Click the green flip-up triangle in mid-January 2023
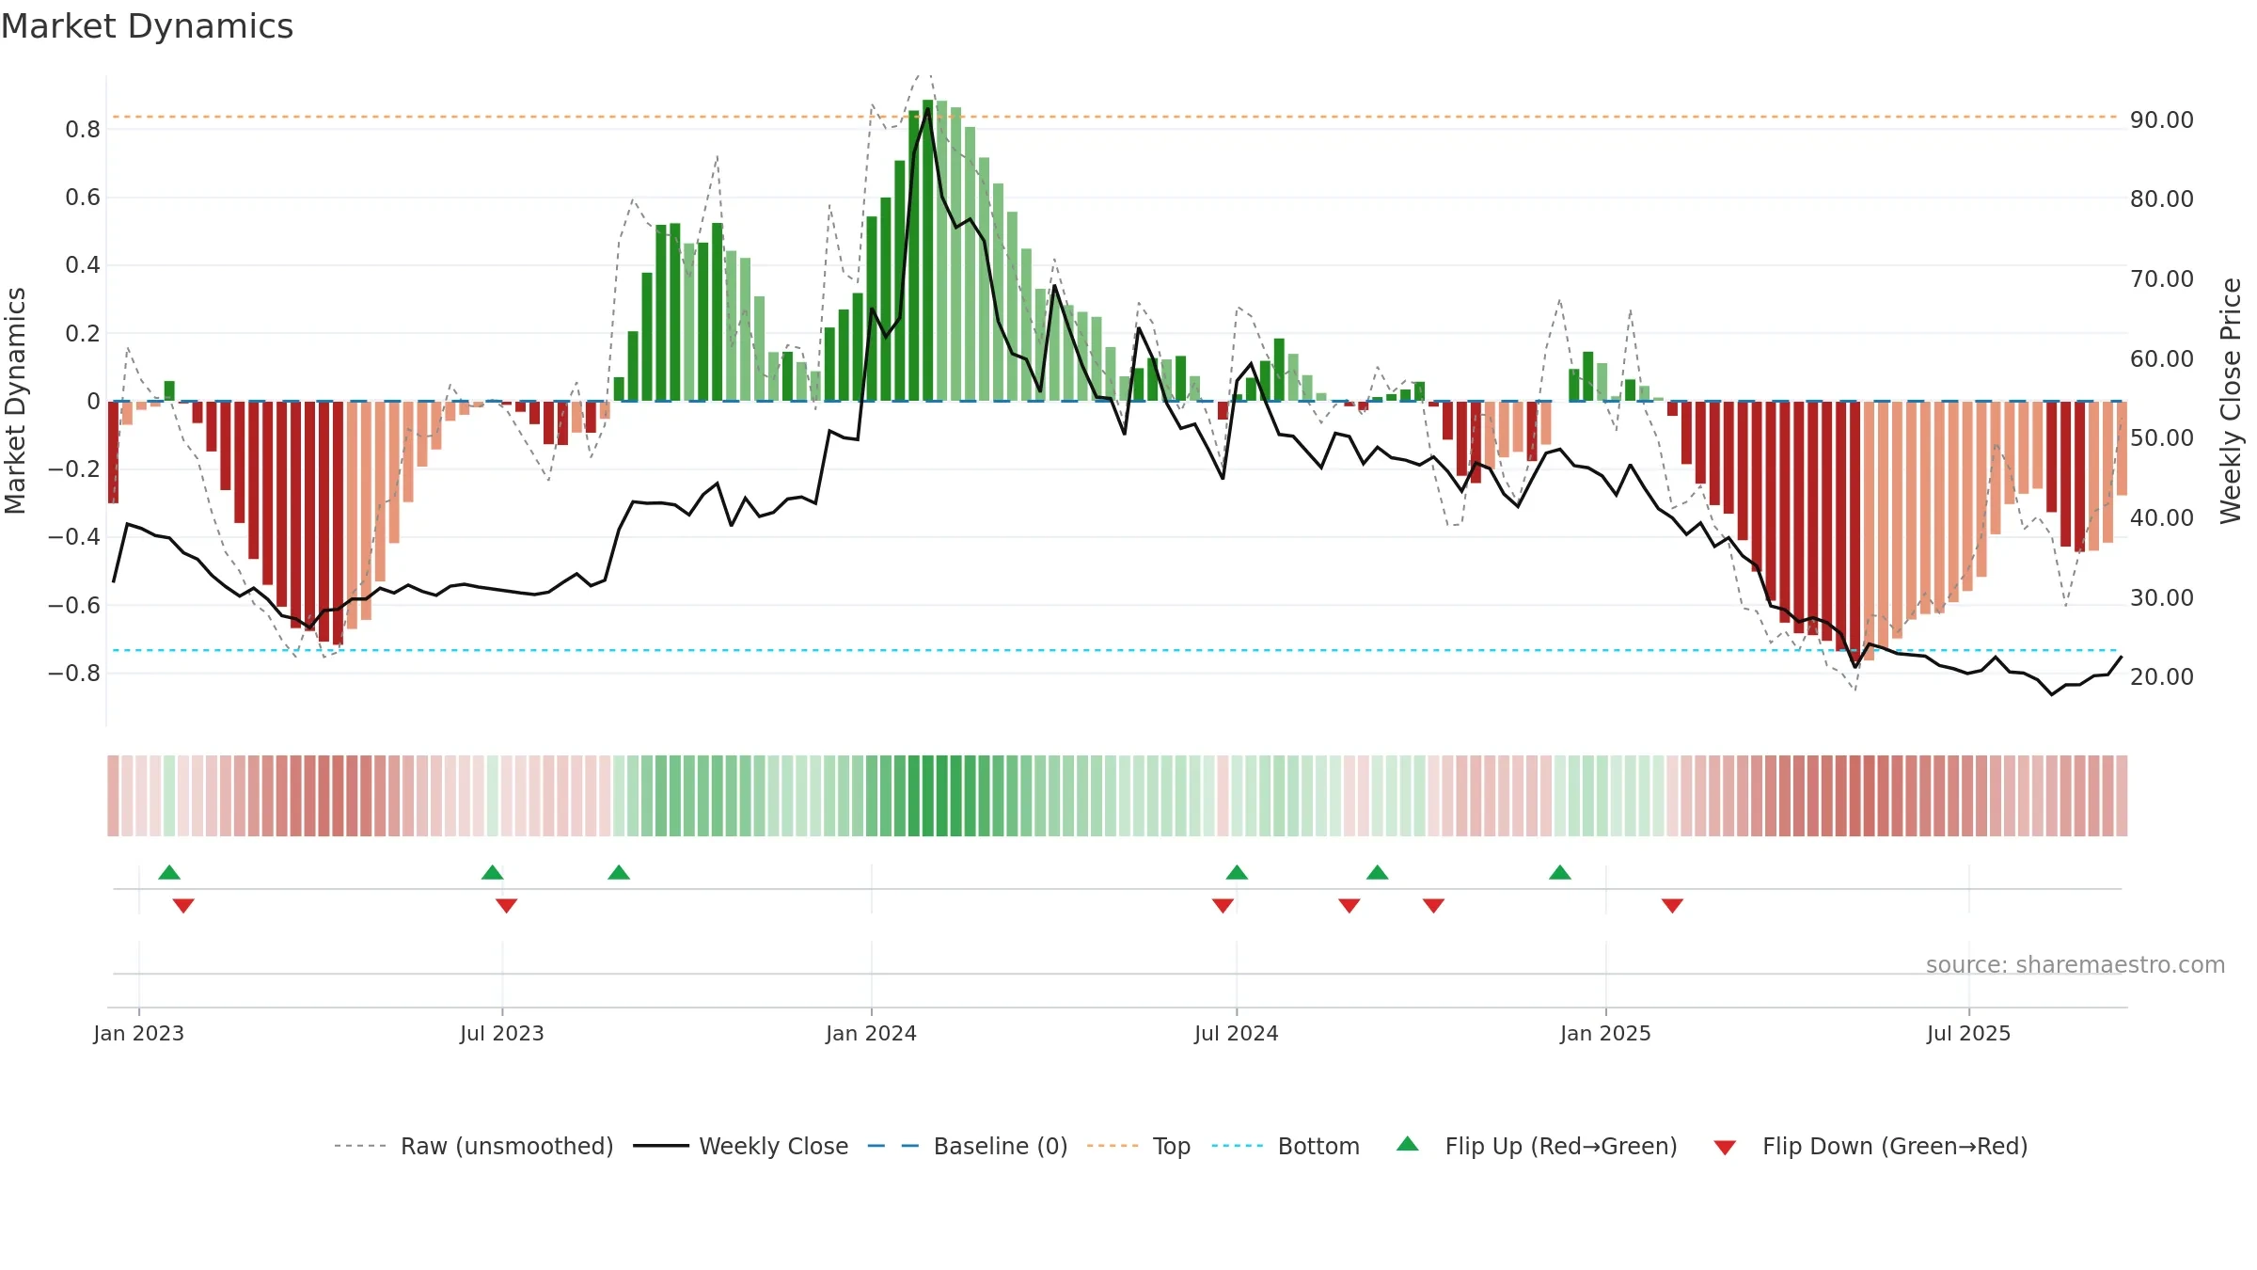The image size is (2257, 1270). pos(169,873)
